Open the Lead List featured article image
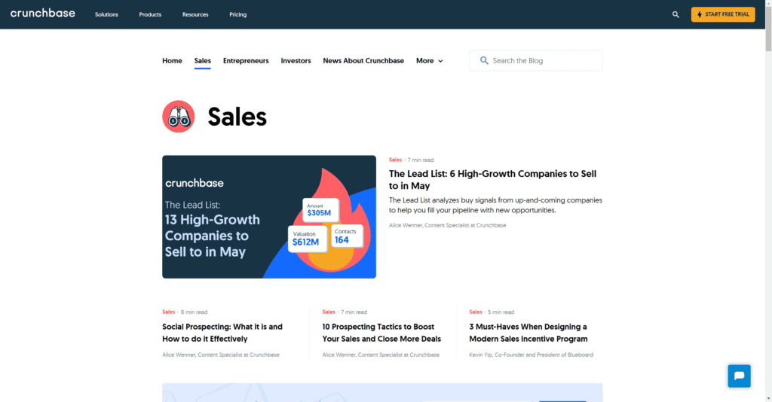The image size is (772, 402). coord(269,217)
